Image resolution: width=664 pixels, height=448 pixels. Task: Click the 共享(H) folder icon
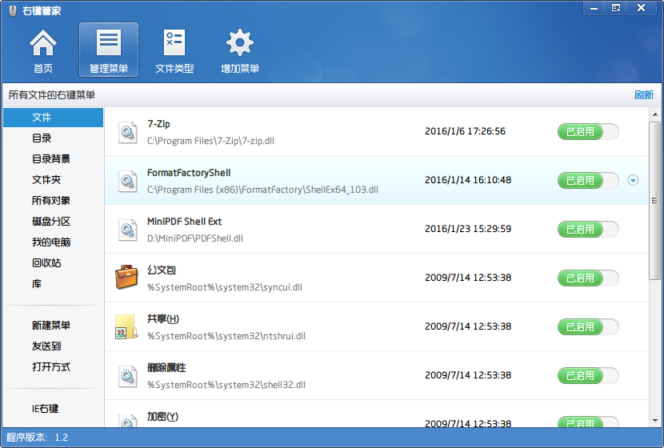(x=126, y=326)
